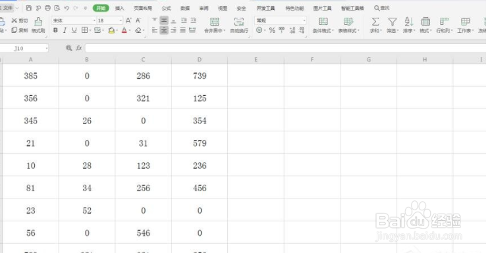Undo the last action
The width and height of the screenshot is (490, 253).
(x=67, y=8)
